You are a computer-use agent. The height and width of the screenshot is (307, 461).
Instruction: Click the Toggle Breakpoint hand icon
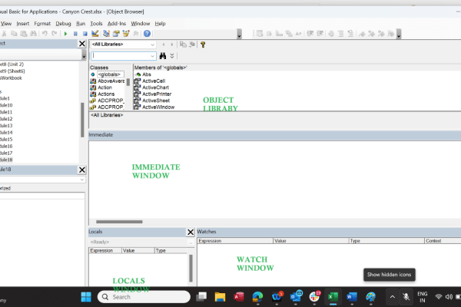[x=330, y=34]
